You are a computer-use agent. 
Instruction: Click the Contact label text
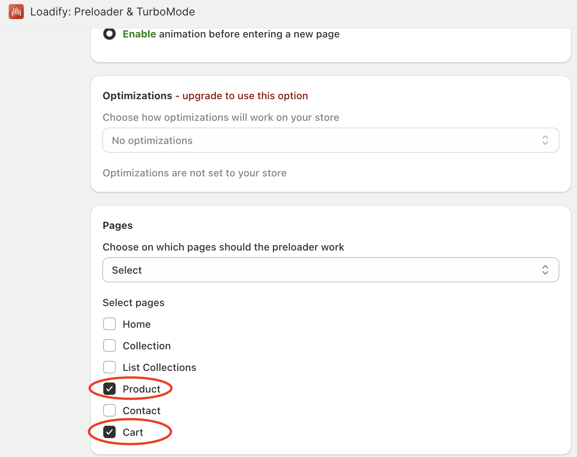(x=142, y=411)
